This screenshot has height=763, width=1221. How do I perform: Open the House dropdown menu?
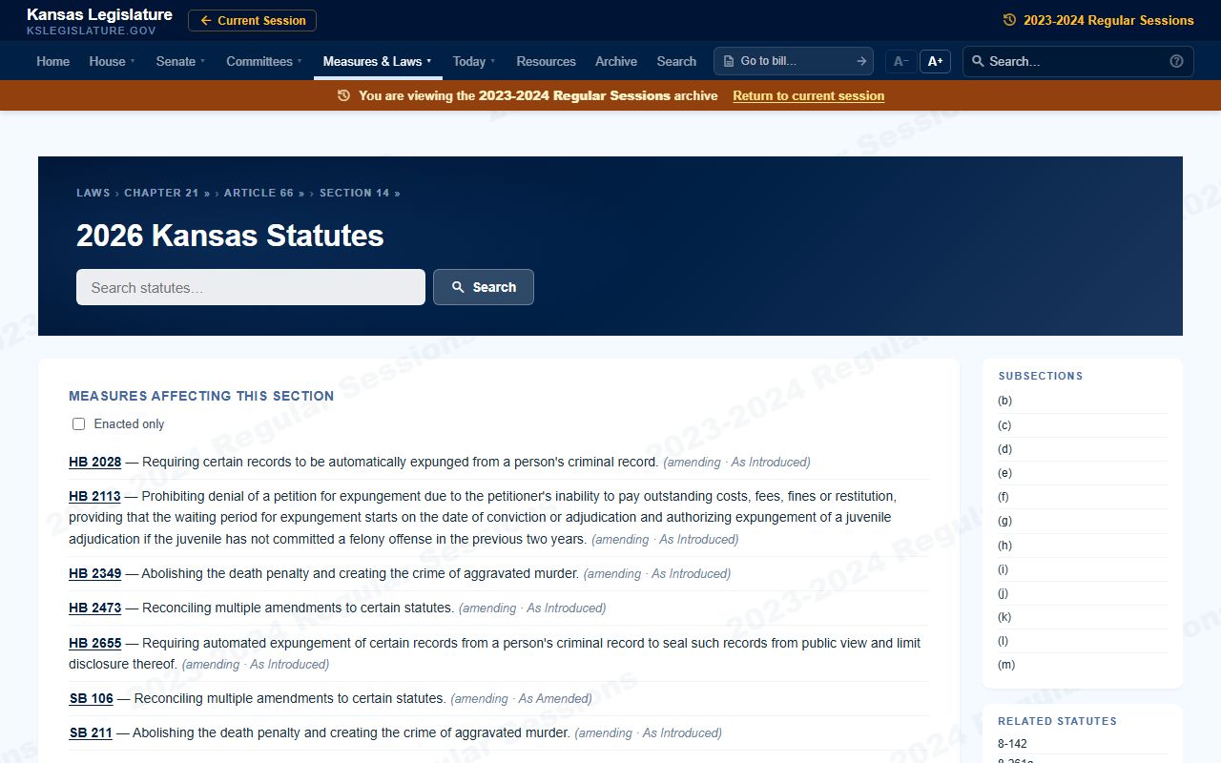tap(112, 61)
